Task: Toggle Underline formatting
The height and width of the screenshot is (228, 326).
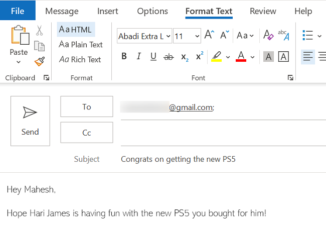Action: tap(153, 57)
